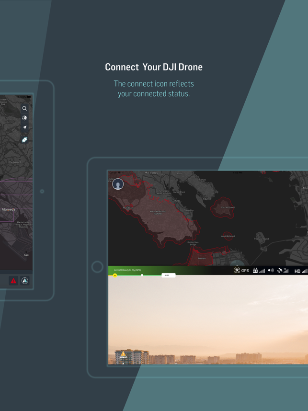The image size is (308, 411).
Task: Tap the round sail icon button
Action: [x=25, y=281]
